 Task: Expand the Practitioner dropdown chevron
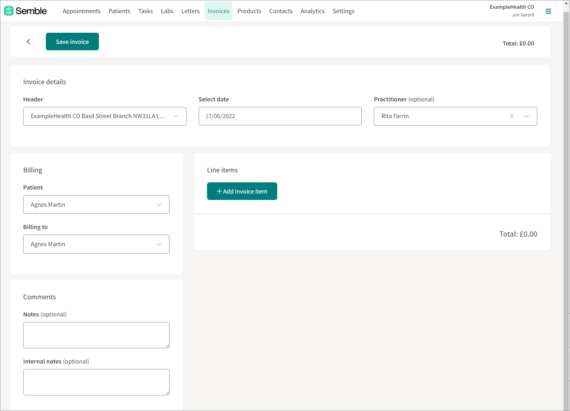tap(527, 116)
